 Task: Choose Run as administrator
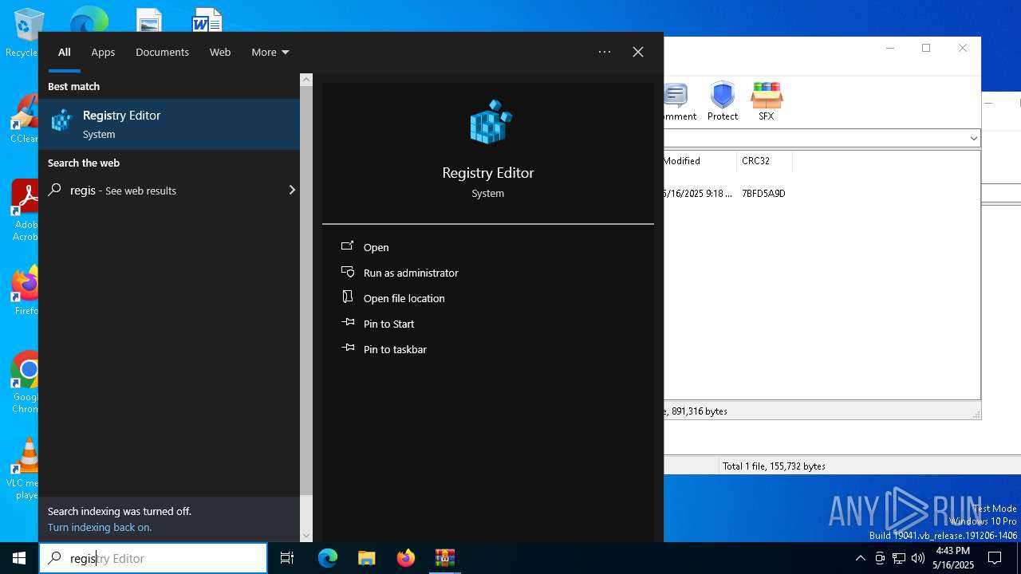pyautogui.click(x=411, y=273)
